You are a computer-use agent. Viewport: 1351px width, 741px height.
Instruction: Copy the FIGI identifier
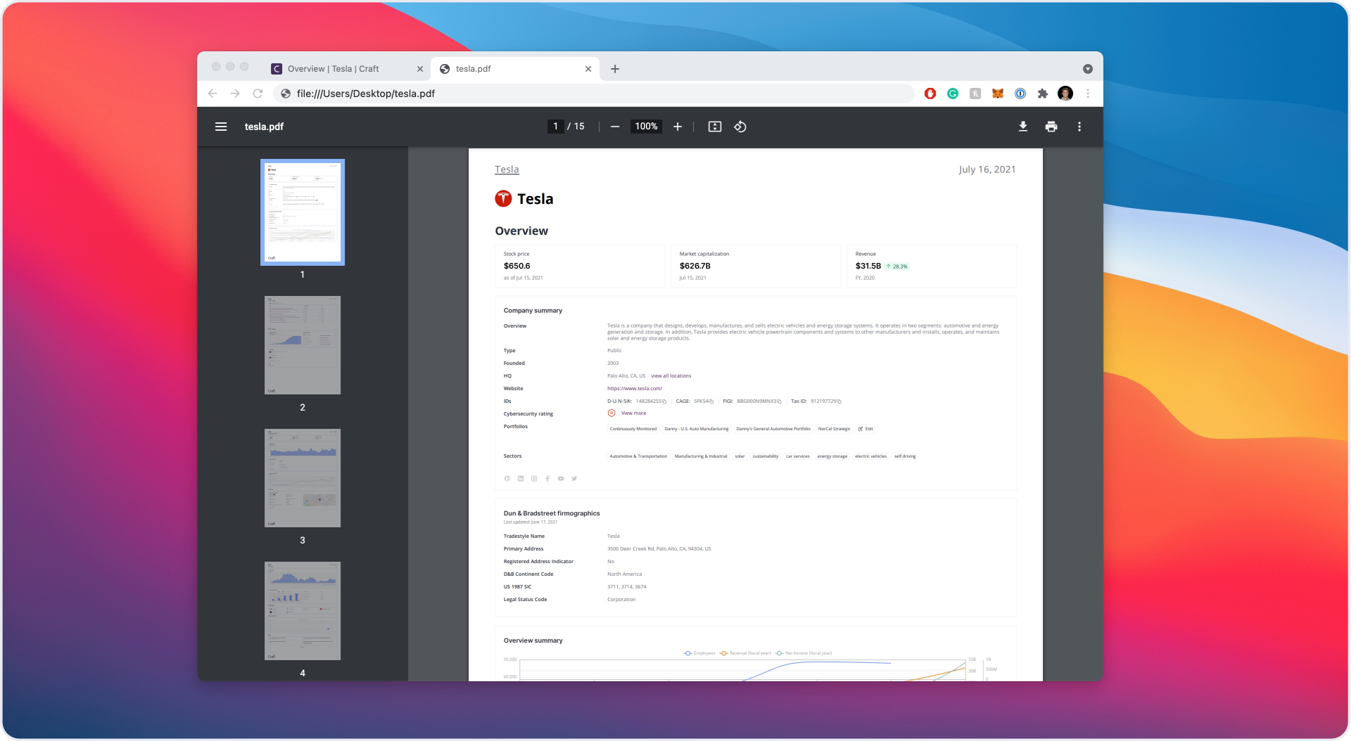point(780,401)
